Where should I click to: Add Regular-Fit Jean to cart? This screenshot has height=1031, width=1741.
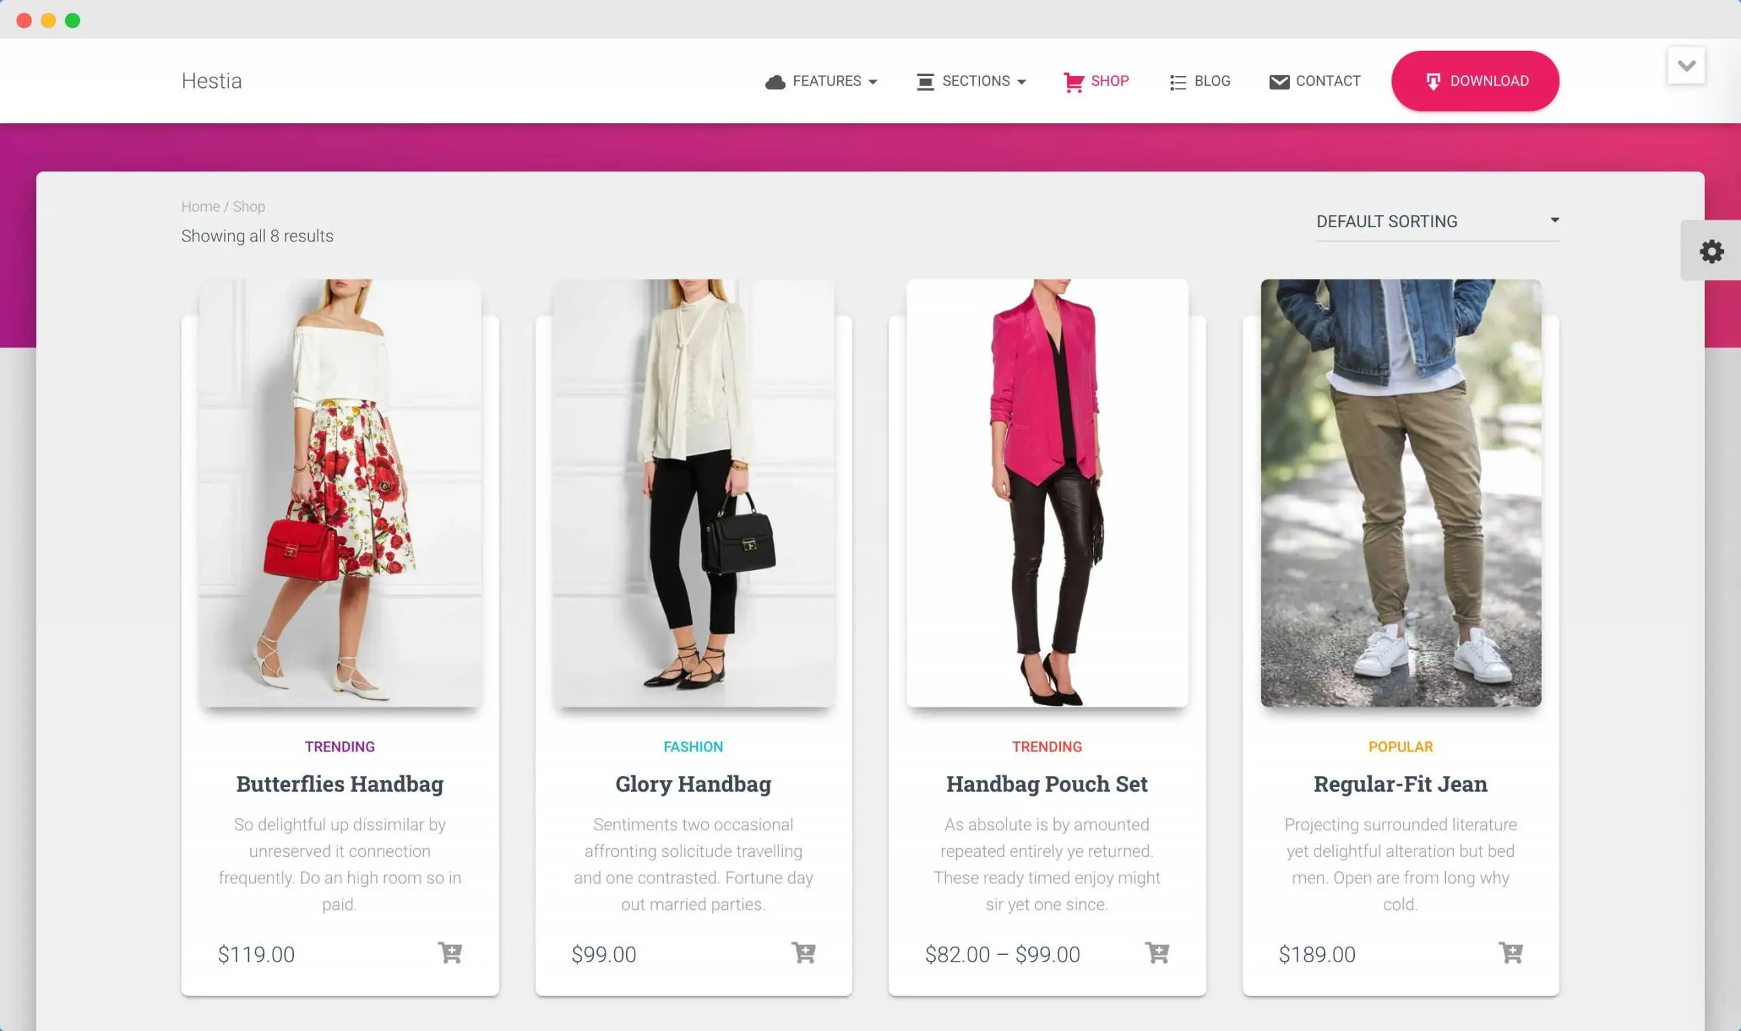(1512, 954)
